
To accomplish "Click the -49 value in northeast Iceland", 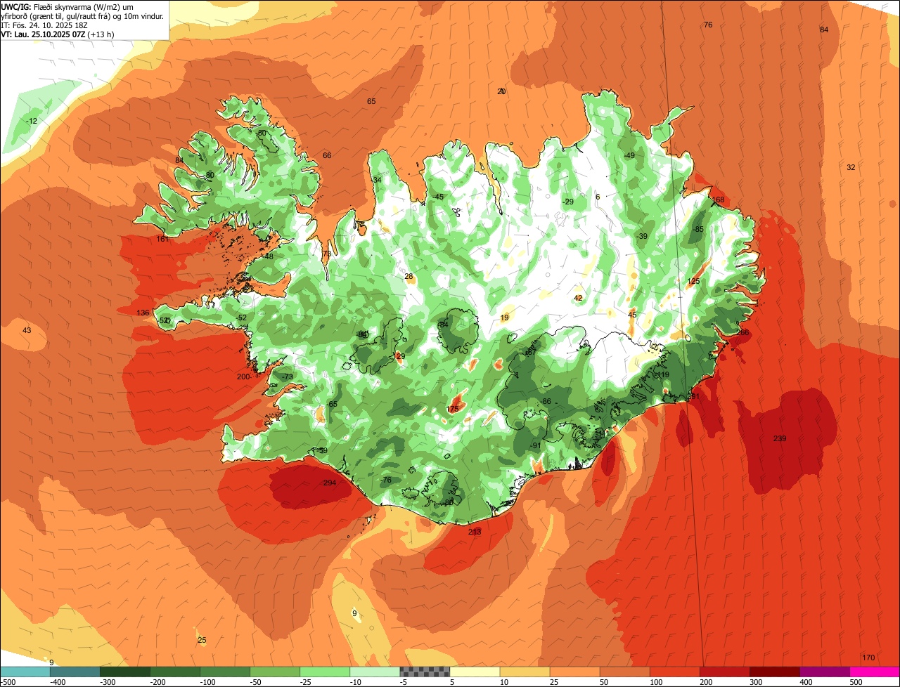I will click(x=629, y=155).
